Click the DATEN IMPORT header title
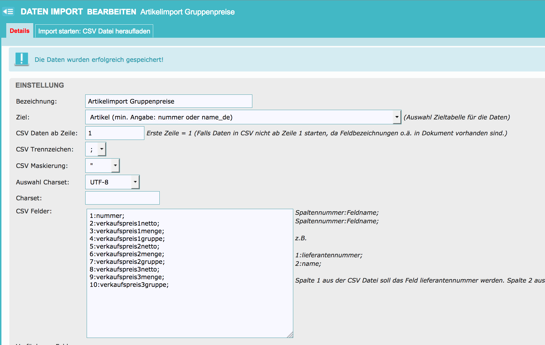Screen dimensions: 545x345 pyautogui.click(x=51, y=12)
